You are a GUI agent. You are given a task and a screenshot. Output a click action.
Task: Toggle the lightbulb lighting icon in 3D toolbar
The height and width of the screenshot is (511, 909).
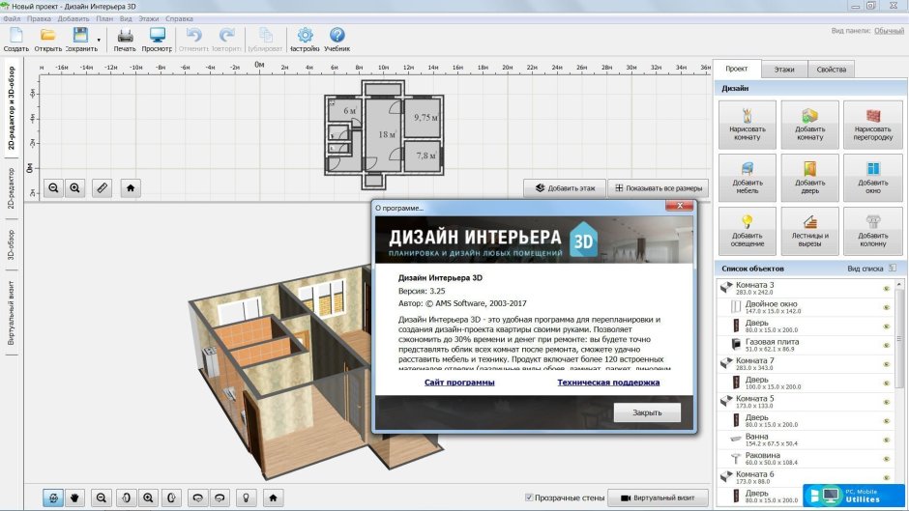click(x=247, y=497)
